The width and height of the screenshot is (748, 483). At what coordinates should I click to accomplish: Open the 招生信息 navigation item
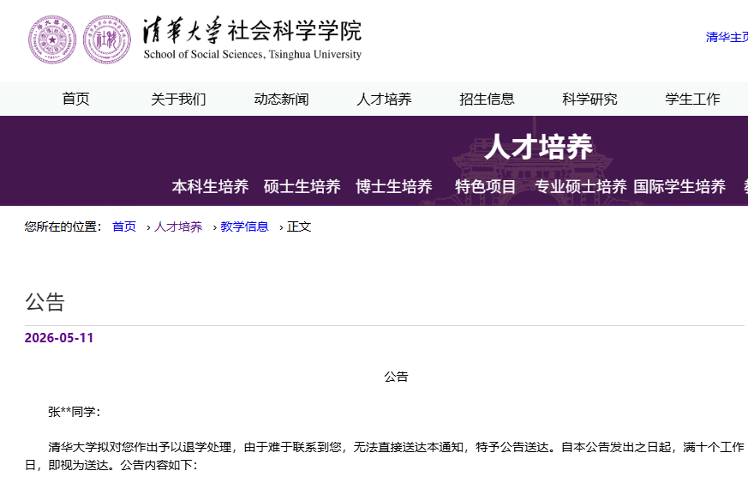pyautogui.click(x=487, y=99)
